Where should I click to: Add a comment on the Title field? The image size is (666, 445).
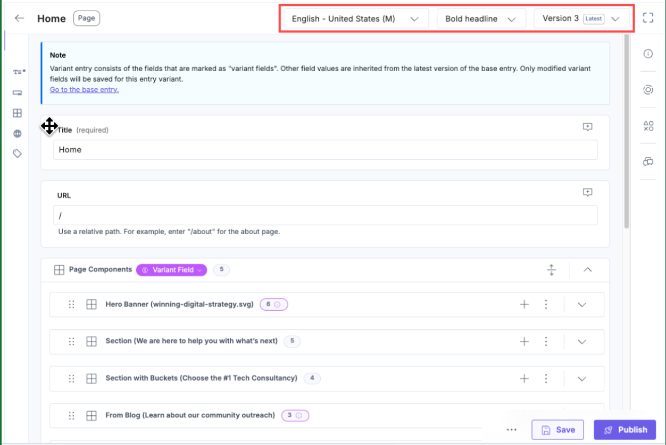pos(587,127)
